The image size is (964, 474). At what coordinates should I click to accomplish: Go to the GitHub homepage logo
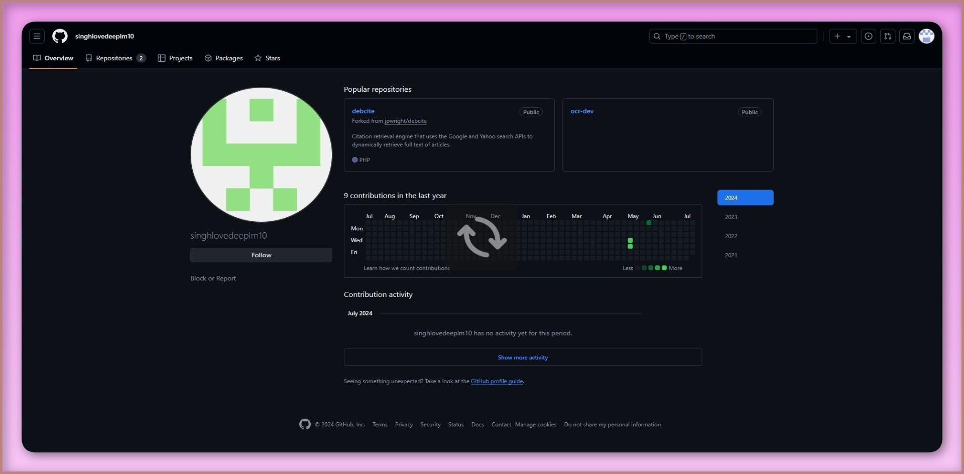(60, 36)
